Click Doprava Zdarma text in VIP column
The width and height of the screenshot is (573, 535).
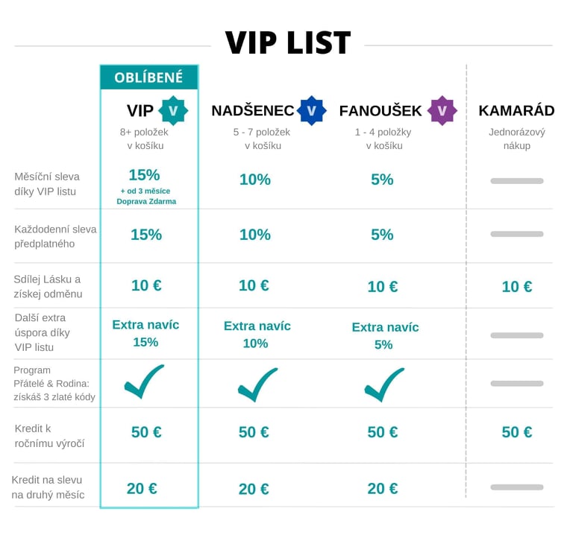pos(146,201)
